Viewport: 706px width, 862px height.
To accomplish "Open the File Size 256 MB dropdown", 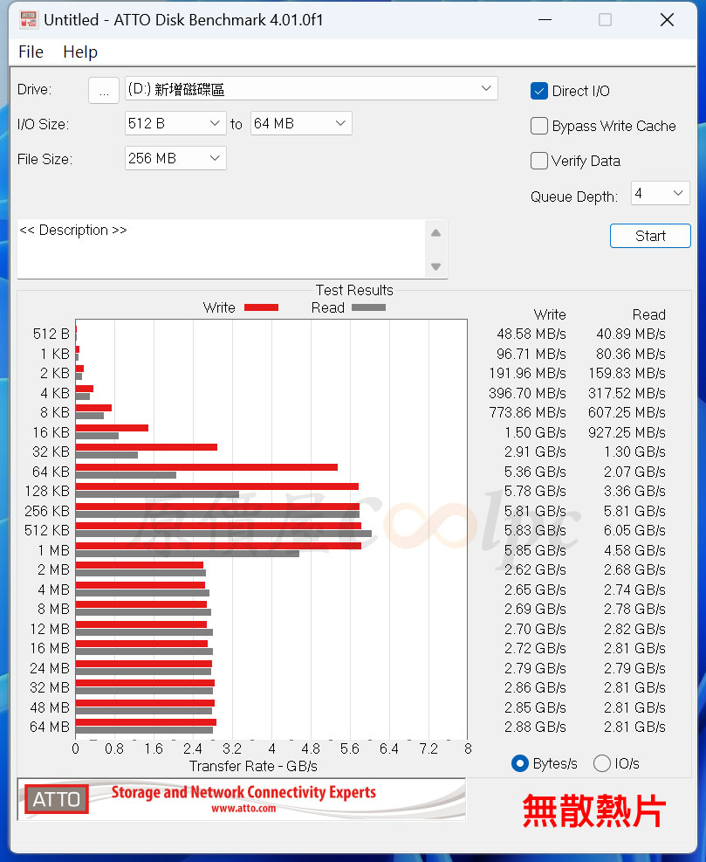I will [x=175, y=159].
